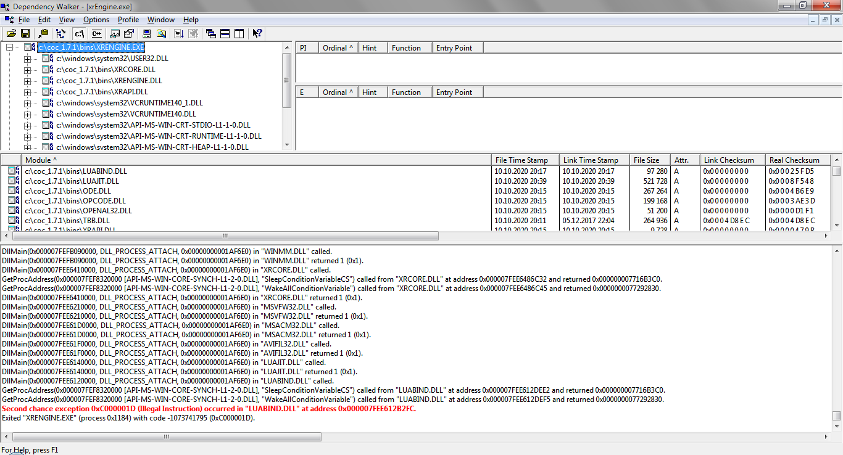Image resolution: width=843 pixels, height=455 pixels.
Task: Open the module Properties toolbar icon
Action: 129,33
